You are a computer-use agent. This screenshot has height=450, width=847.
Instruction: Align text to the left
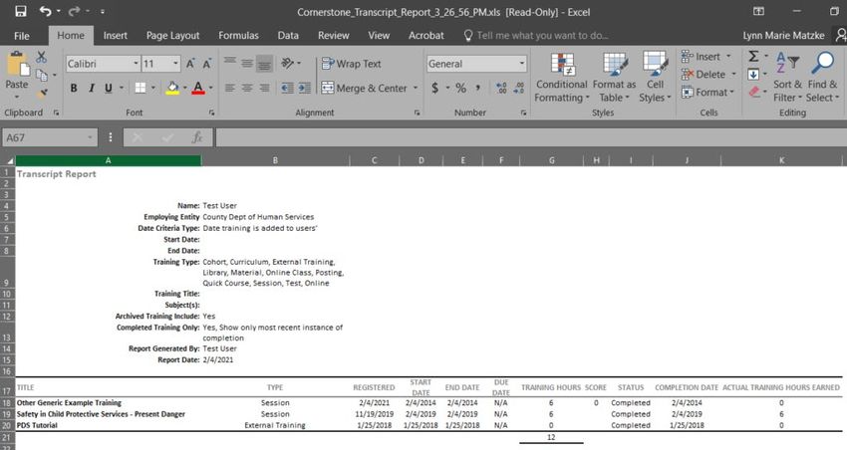pyautogui.click(x=230, y=88)
